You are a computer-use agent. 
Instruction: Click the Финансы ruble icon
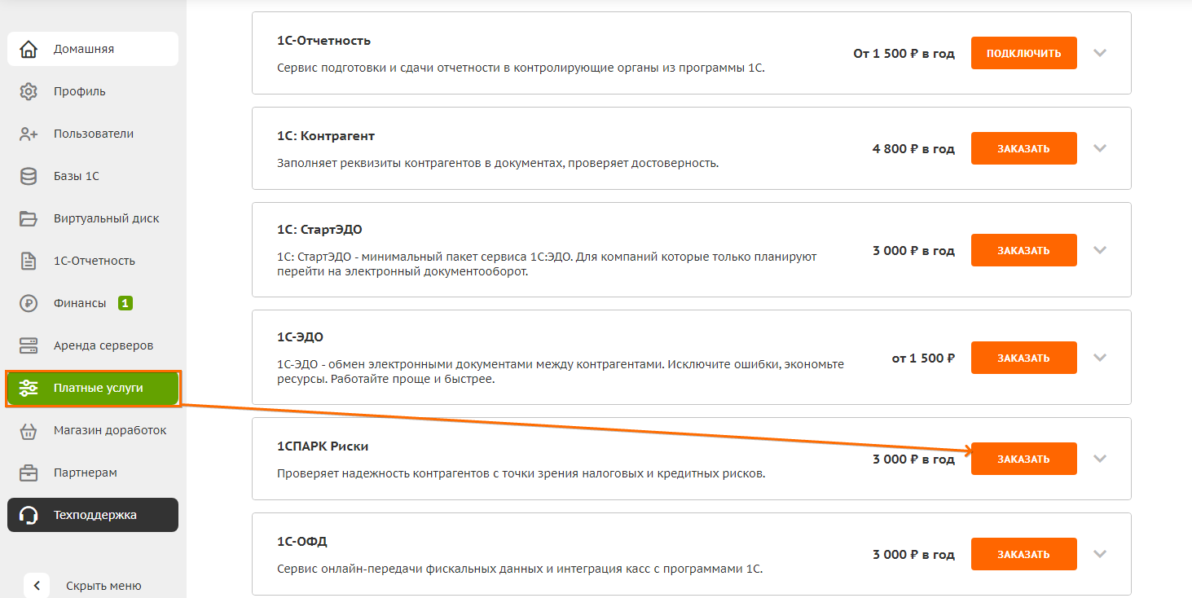[29, 303]
